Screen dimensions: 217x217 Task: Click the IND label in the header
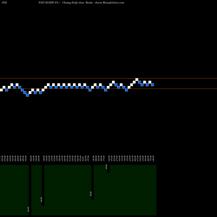pos(4,3)
